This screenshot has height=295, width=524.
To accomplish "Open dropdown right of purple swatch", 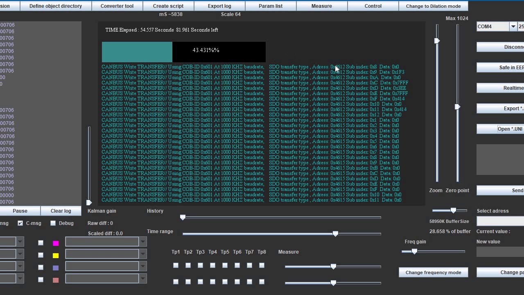I will 143,266.
